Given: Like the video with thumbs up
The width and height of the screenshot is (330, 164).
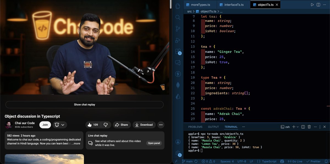Looking at the screenshot, I should coord(93,125).
